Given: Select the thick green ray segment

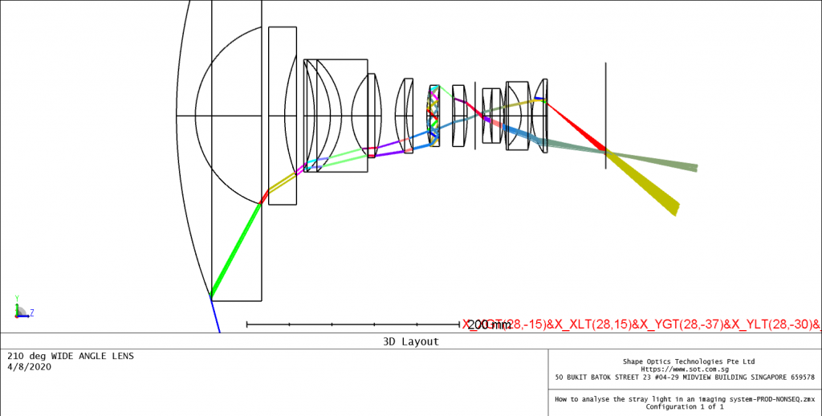Looking at the screenshot, I should pyautogui.click(x=235, y=250).
